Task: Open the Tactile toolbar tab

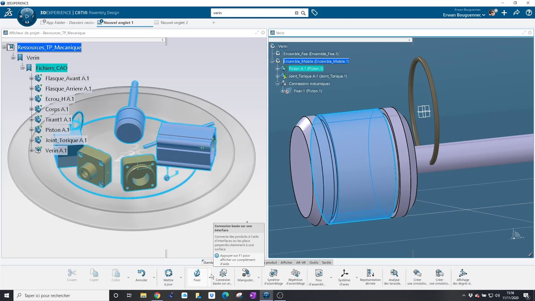Action: click(x=326, y=263)
